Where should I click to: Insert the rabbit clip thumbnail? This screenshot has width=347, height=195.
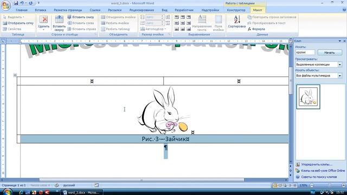309,96
